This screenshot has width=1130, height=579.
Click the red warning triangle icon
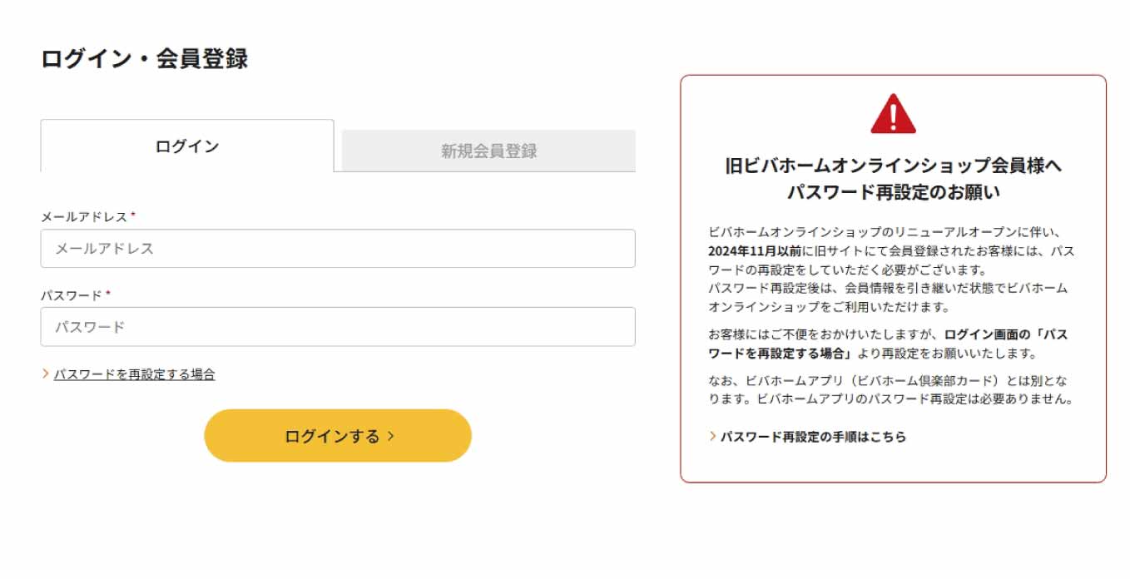point(894,115)
